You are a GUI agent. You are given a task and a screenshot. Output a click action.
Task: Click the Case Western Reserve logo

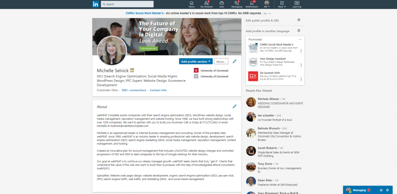pyautogui.click(x=253, y=48)
